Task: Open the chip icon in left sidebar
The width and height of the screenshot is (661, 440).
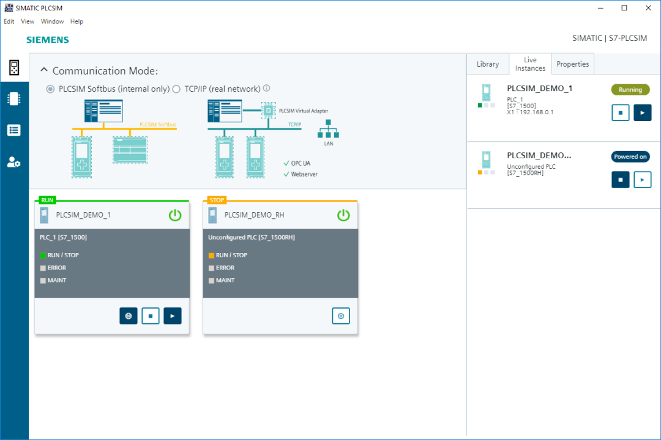Action: point(14,98)
